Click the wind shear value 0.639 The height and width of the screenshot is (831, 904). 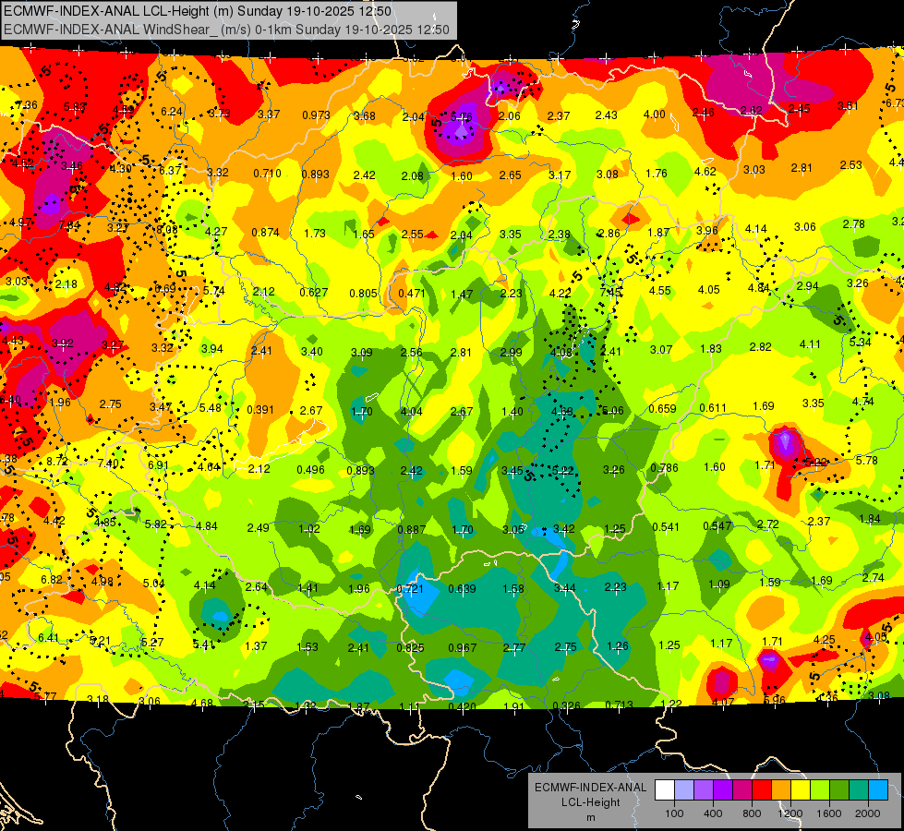tap(463, 589)
